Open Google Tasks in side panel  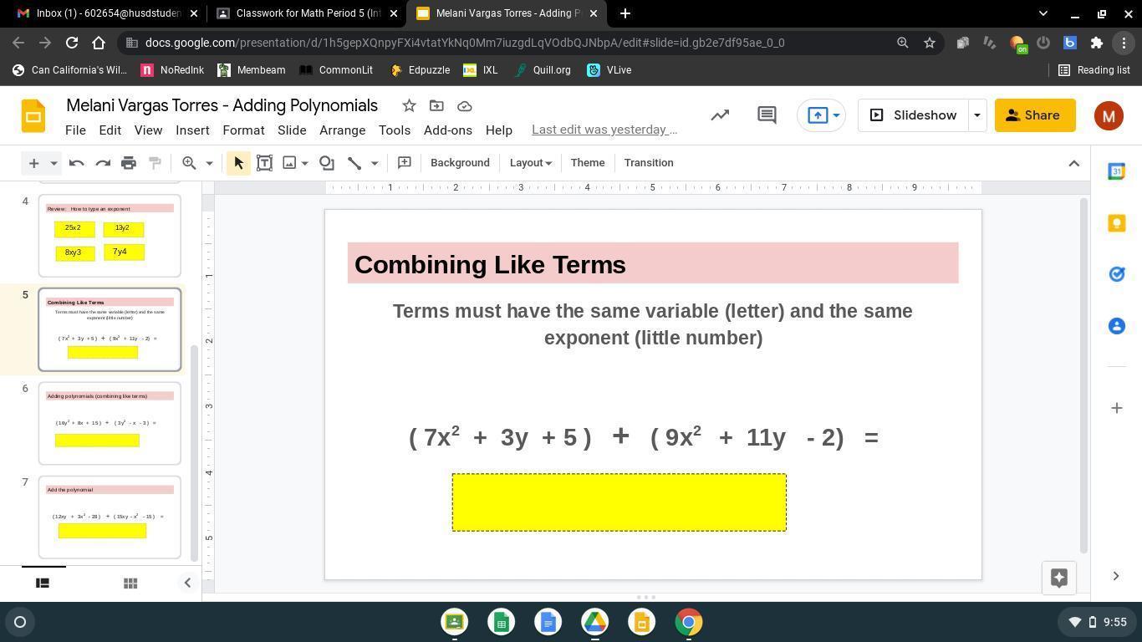(1116, 274)
